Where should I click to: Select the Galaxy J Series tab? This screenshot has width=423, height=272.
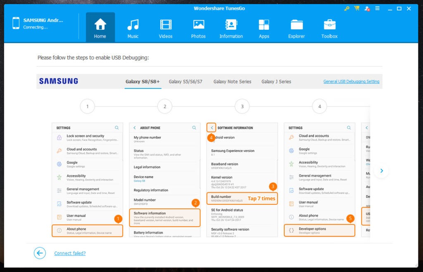[x=276, y=81]
